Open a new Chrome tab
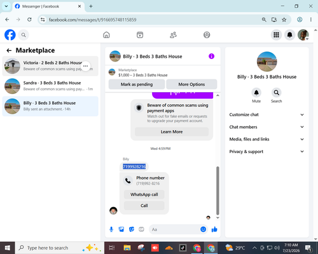Viewport: 318px width, 254px height. pyautogui.click(x=91, y=6)
